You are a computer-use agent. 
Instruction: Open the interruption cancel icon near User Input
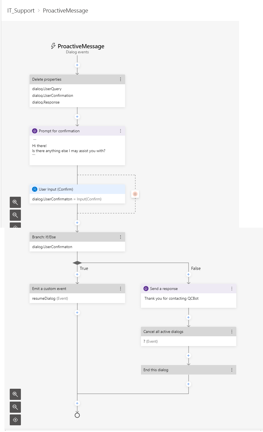[x=135, y=194]
